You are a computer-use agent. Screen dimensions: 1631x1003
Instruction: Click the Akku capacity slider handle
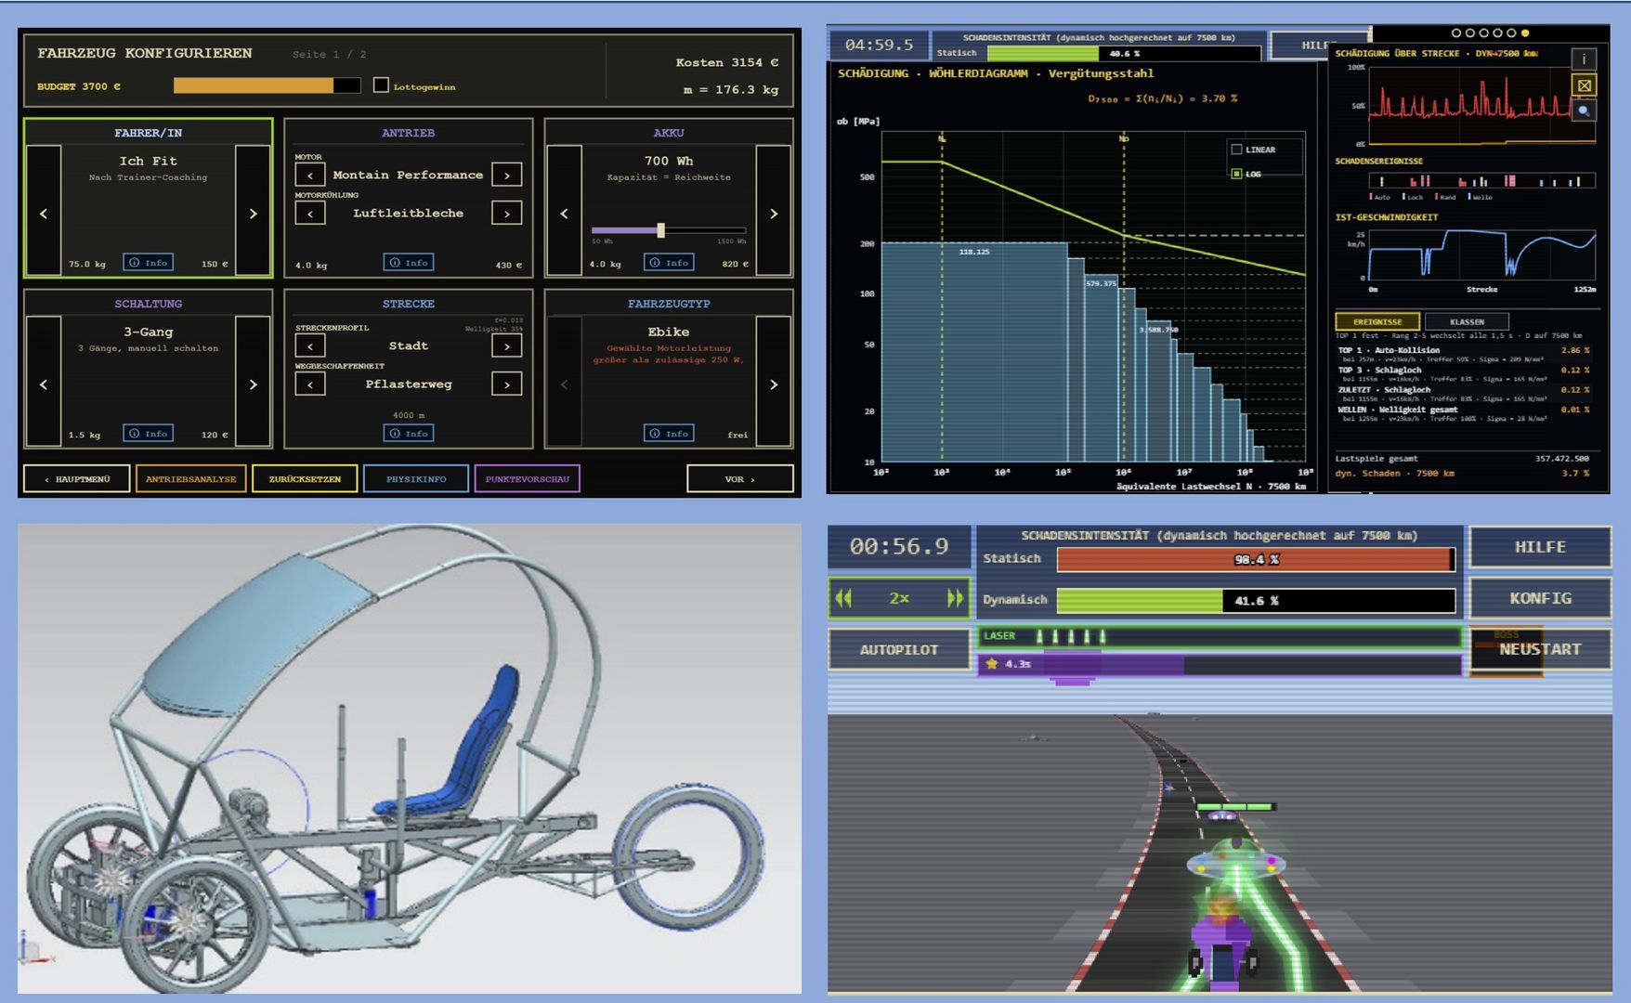tap(660, 230)
